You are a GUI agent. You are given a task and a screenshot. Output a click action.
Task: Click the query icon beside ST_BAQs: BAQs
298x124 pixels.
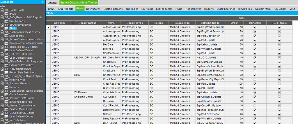(2, 10)
